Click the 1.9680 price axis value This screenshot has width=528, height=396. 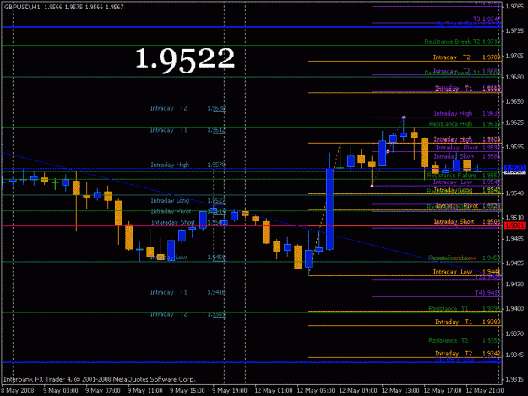(x=514, y=77)
